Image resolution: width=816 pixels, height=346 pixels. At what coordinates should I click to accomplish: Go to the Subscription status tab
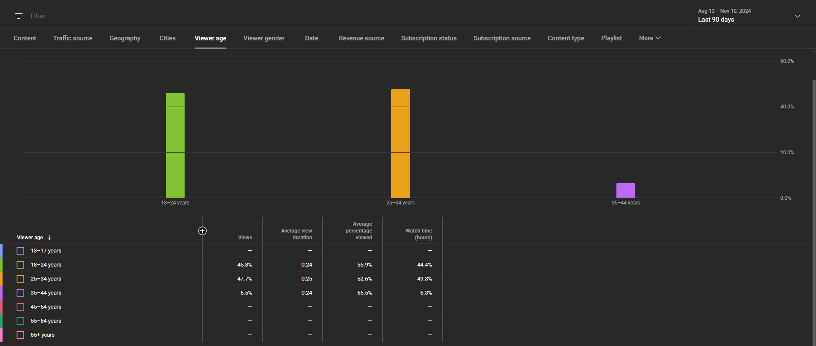pos(429,38)
